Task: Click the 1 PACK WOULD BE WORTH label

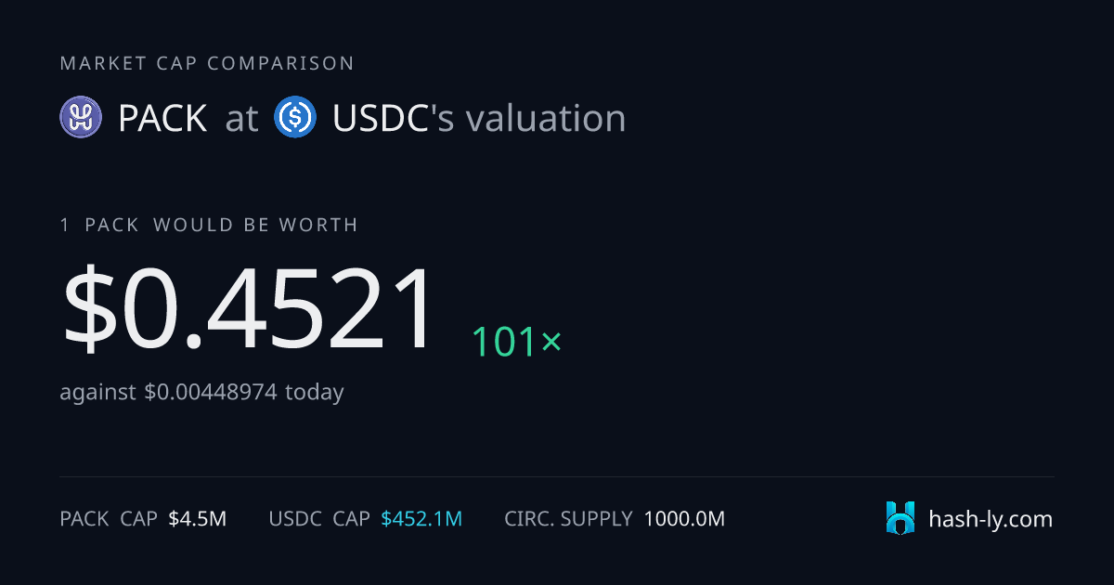Action: (x=209, y=225)
